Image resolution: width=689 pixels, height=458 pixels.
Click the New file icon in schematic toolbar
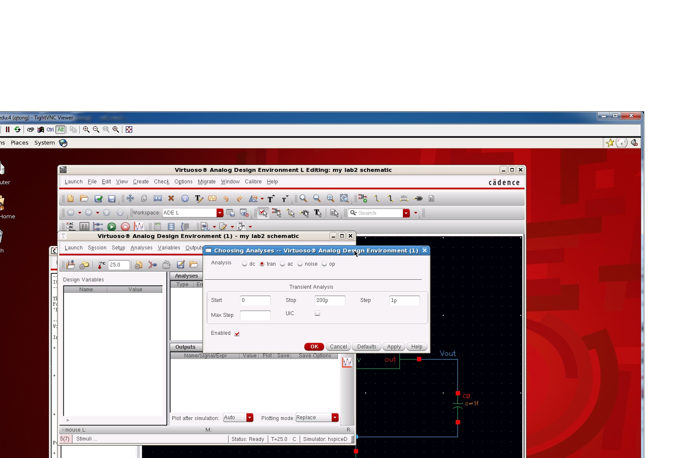point(70,198)
